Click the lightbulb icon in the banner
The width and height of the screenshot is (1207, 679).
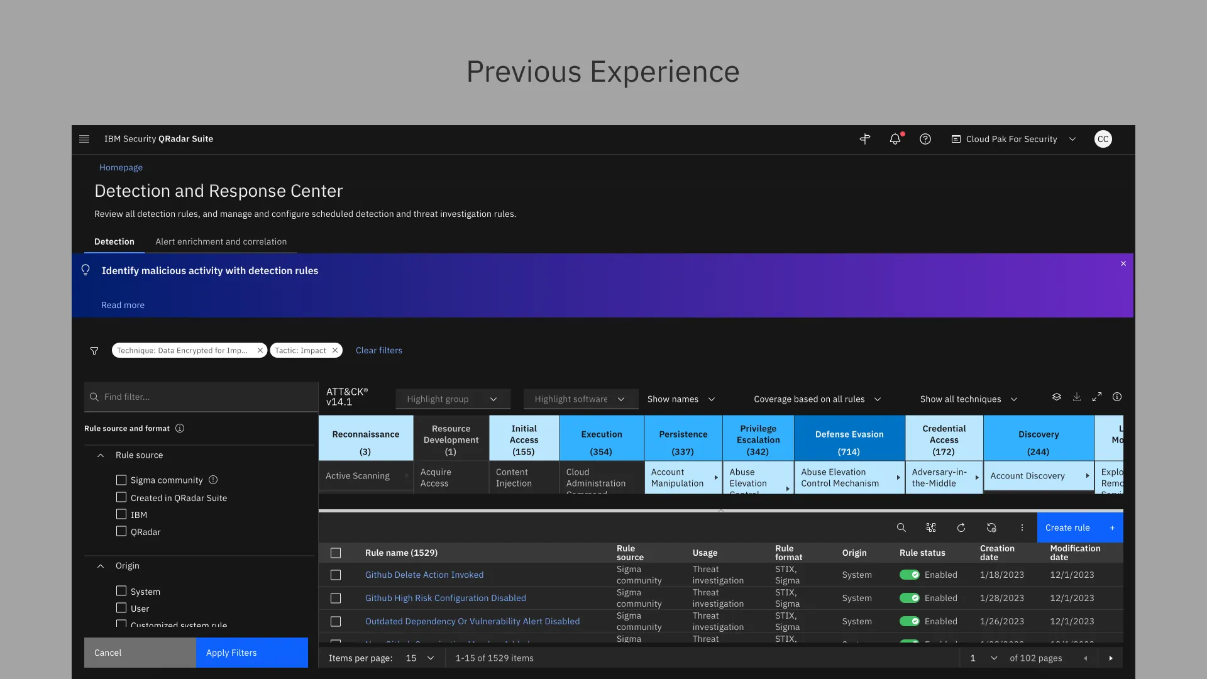tap(85, 270)
